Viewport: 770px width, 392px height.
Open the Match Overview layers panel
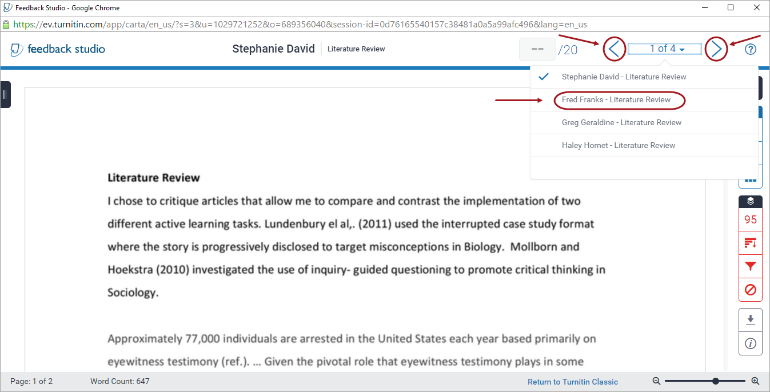pos(750,201)
